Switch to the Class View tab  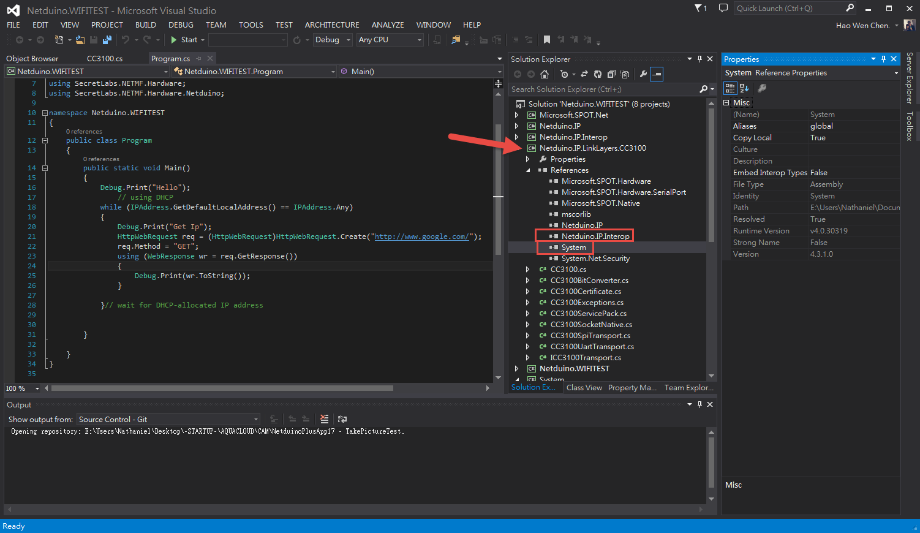click(584, 388)
